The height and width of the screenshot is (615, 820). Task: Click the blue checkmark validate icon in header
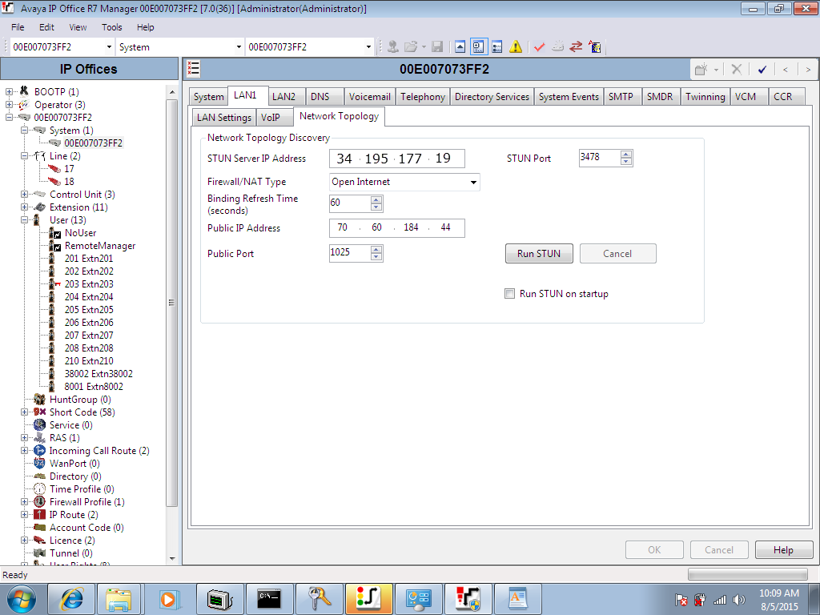[762, 70]
